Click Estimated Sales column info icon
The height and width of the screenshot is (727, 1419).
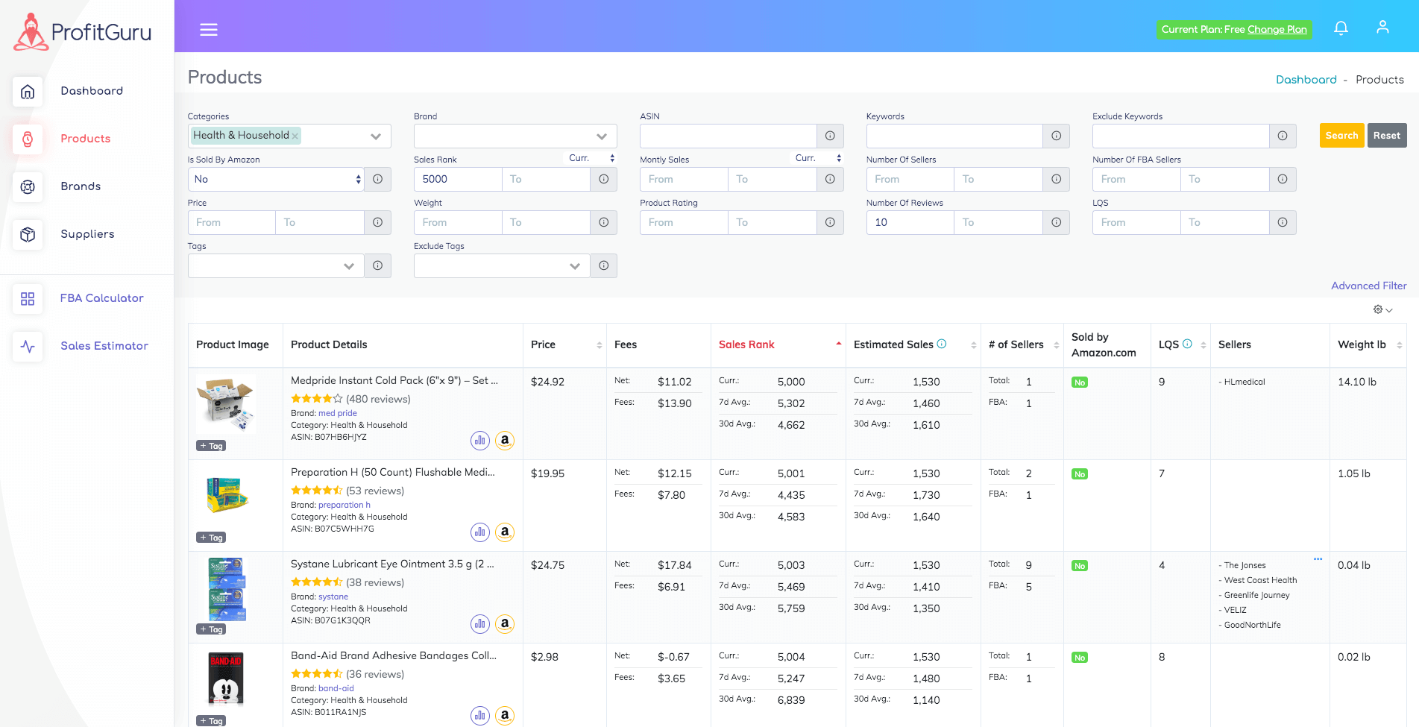point(942,344)
